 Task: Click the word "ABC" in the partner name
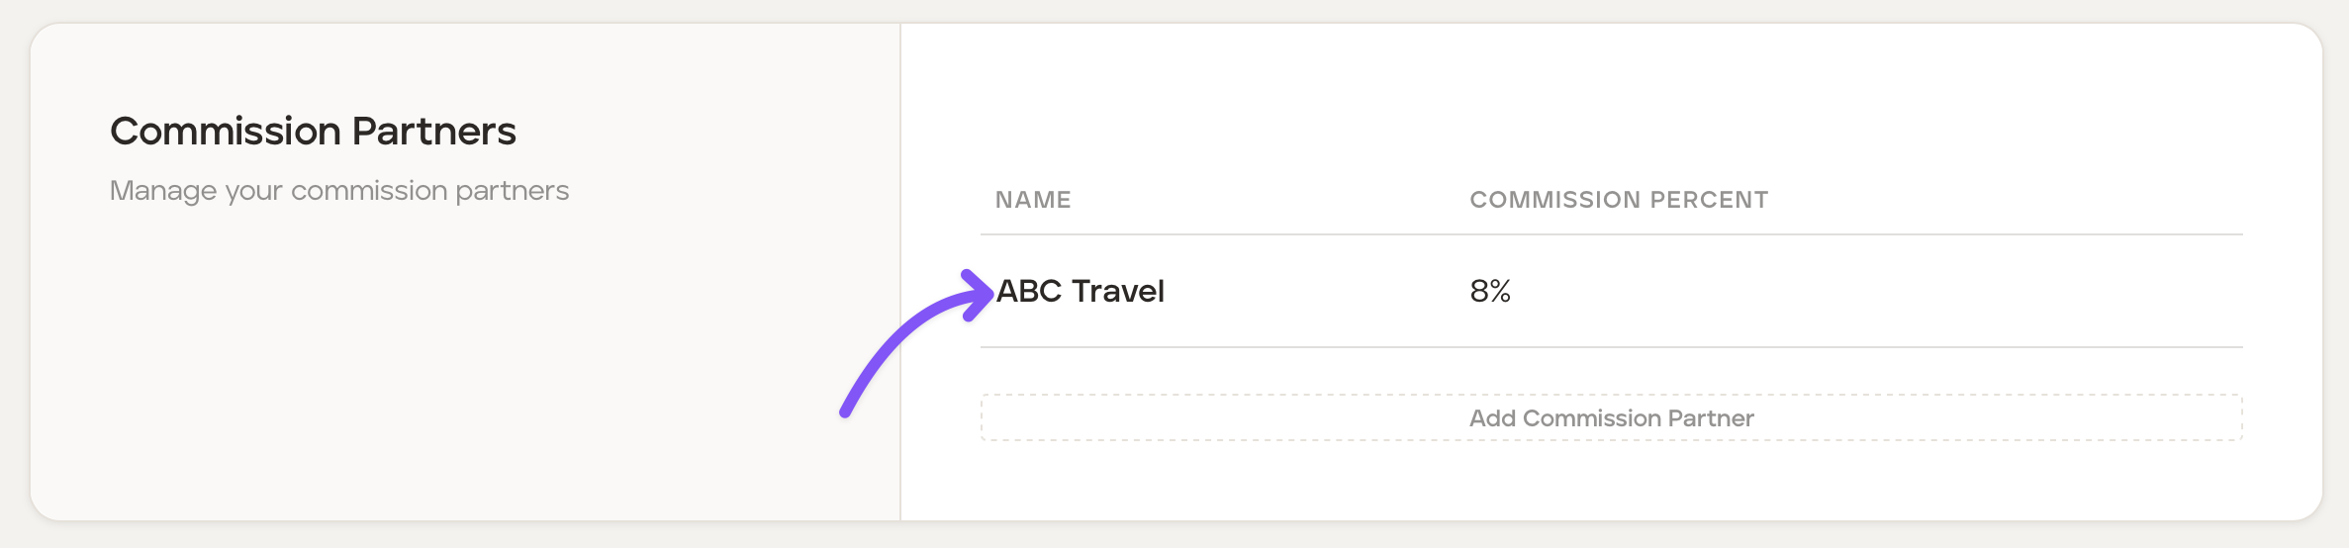[x=1029, y=291]
